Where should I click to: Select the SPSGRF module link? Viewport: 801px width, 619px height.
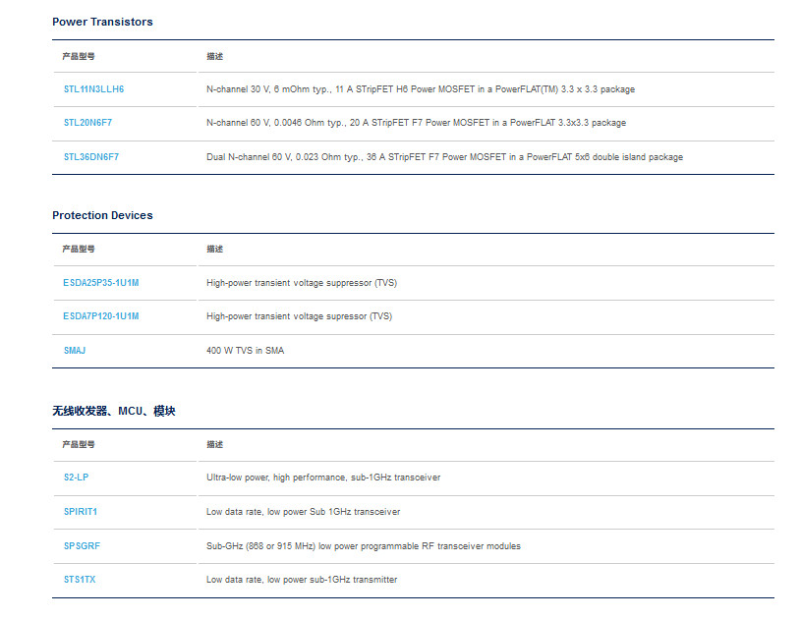pyautogui.click(x=82, y=546)
